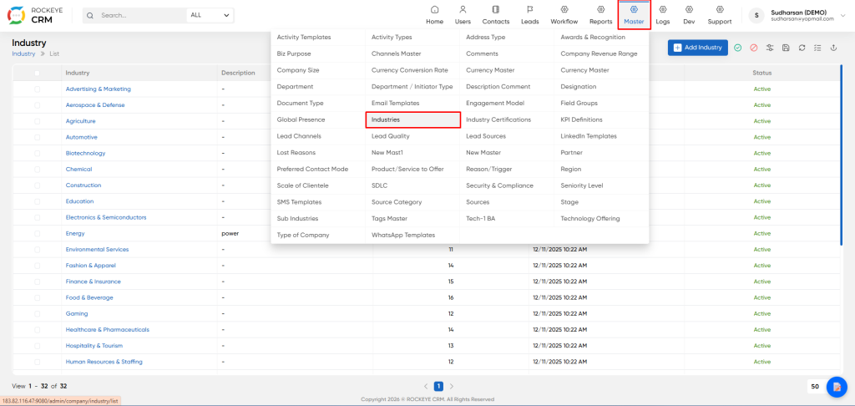Screen dimensions: 855x406
Task: Click the previous page arrow
Action: coord(426,386)
